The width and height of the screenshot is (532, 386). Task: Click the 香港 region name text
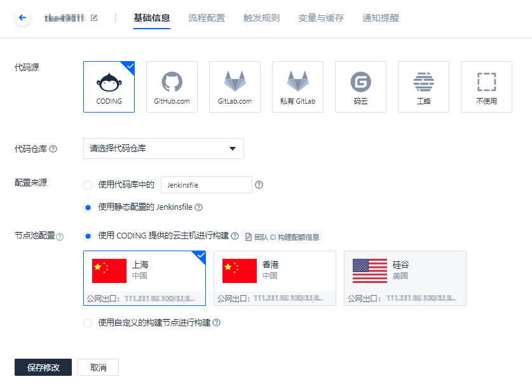(270, 265)
